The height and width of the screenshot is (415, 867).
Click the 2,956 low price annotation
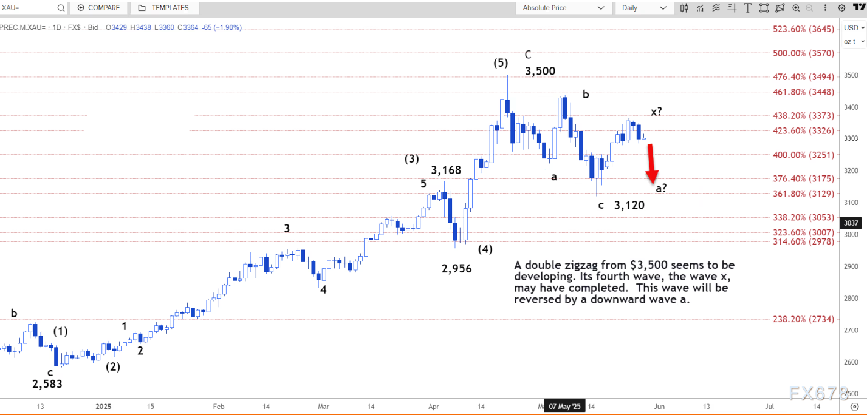coord(456,268)
